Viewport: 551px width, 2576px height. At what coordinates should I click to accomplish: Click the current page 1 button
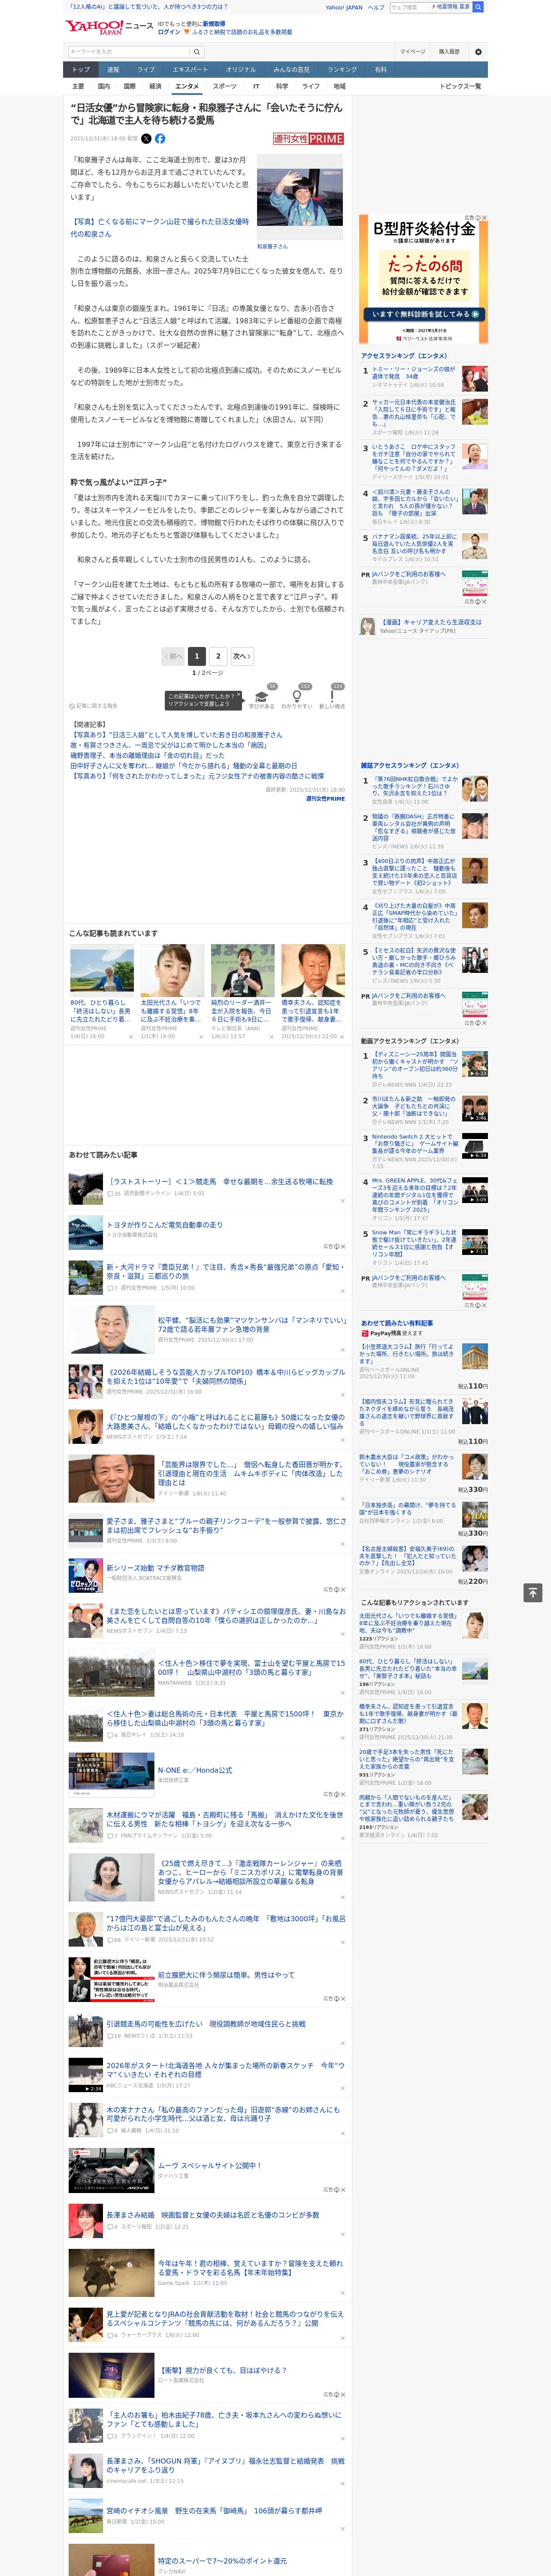coord(197,656)
